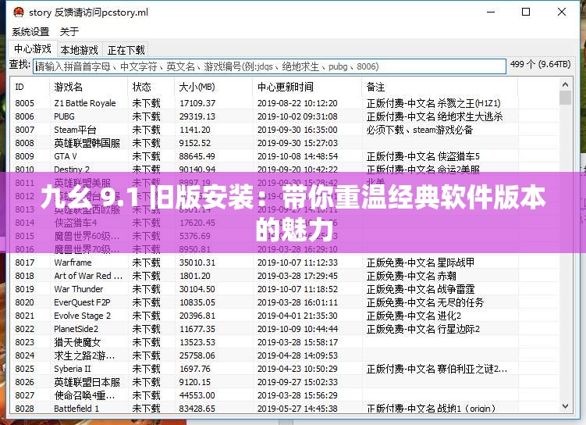Screen dimensions: 586x425
Task: Click the 499 个 (9.64TB) count label
Action: click(541, 64)
